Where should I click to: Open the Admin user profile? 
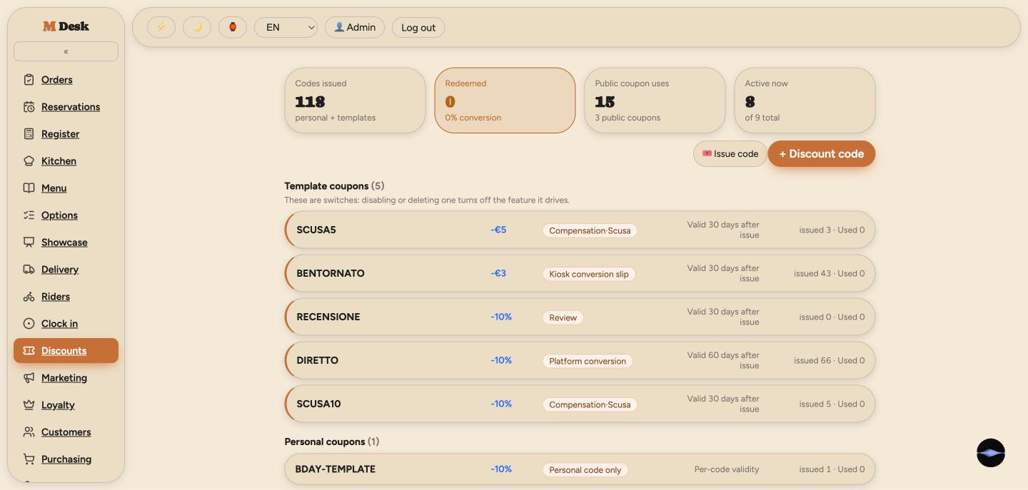pos(355,27)
